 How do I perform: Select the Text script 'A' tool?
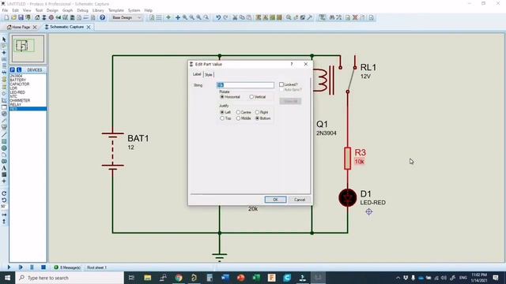pos(4,168)
